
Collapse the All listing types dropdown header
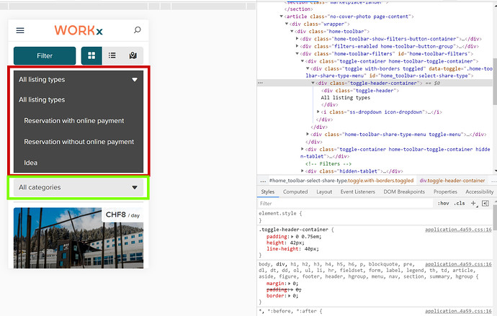click(x=79, y=79)
